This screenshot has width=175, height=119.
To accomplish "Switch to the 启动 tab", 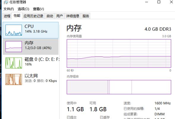I will (x=50, y=16).
